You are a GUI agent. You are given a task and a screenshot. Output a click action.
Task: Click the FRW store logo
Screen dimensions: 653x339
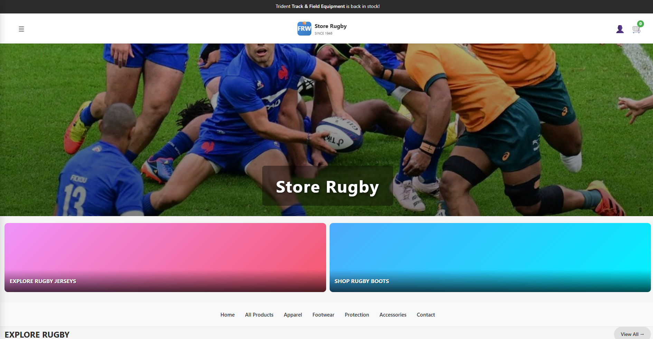coord(304,29)
